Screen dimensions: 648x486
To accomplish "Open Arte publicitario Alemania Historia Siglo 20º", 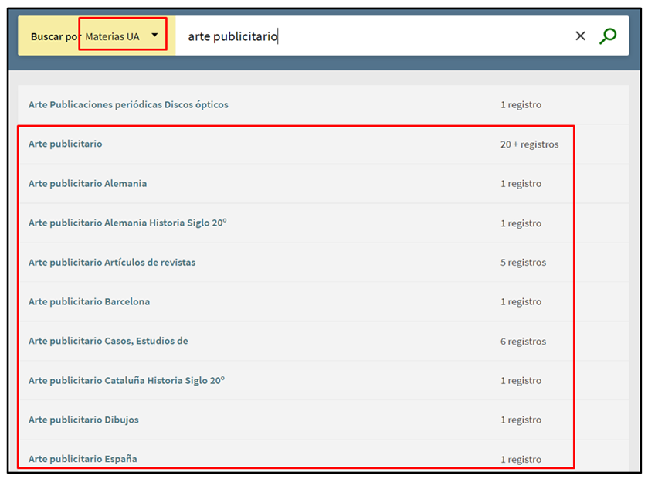I will [127, 223].
